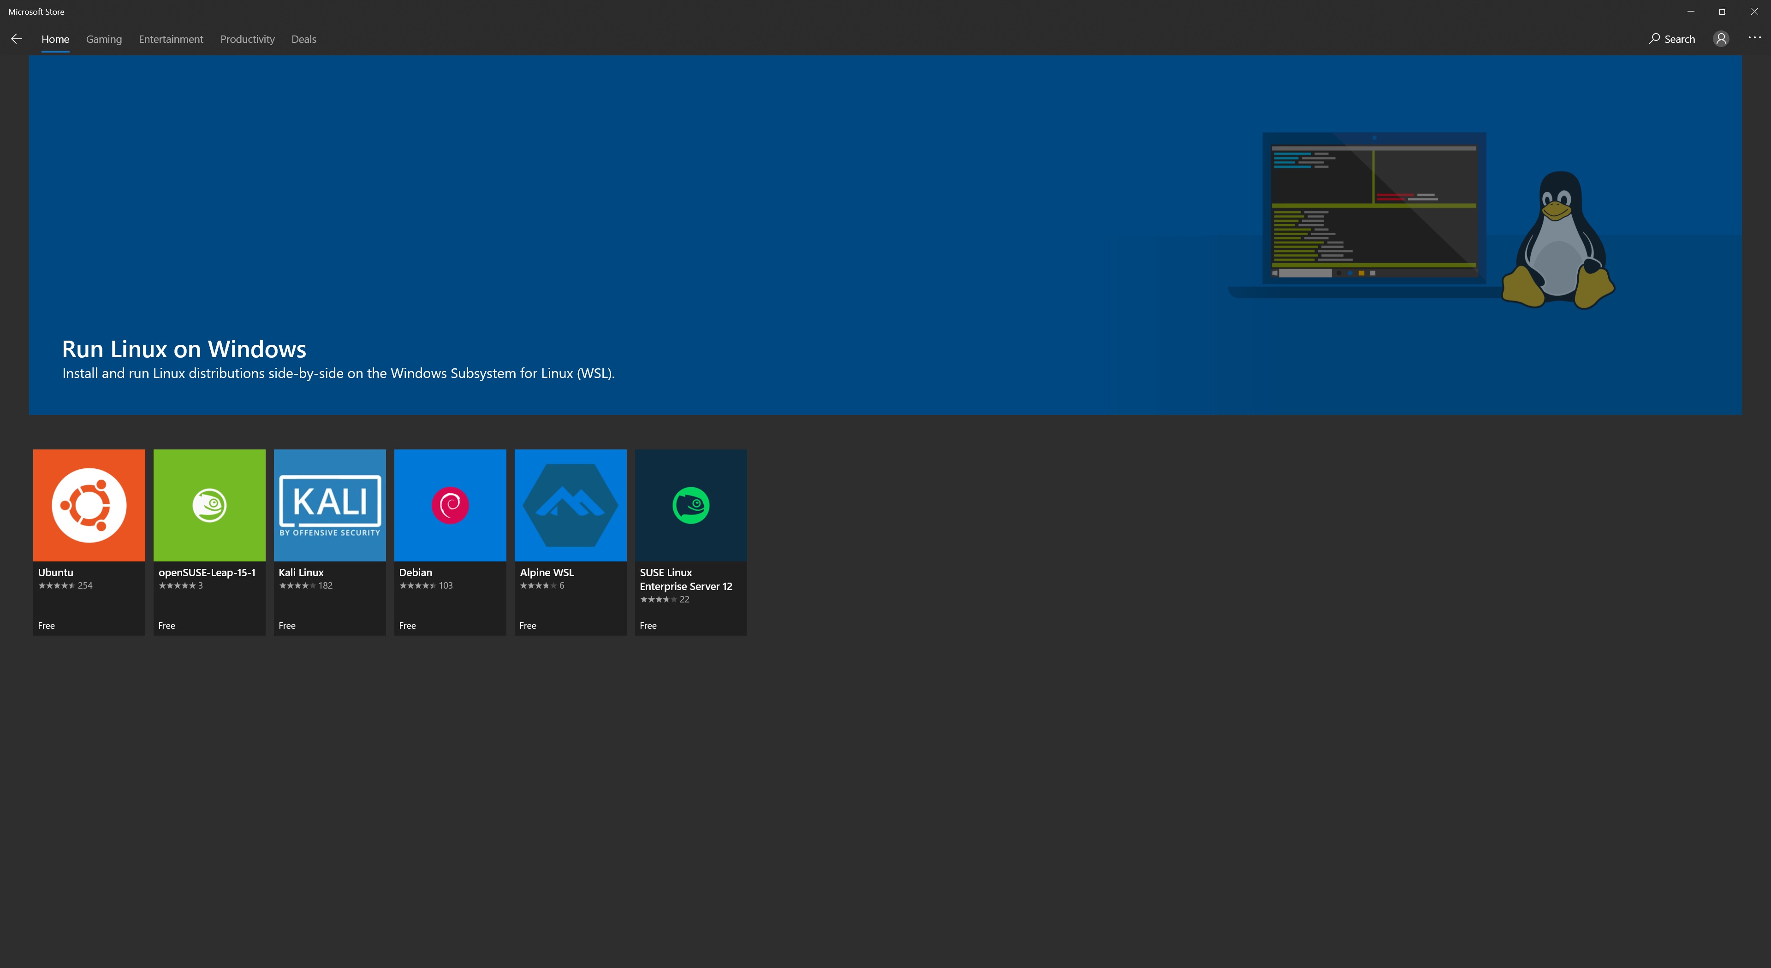The width and height of the screenshot is (1771, 968).
Task: Close the Microsoft Store window
Action: click(1754, 11)
